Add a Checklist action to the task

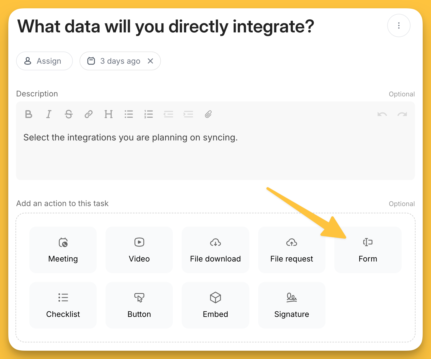(63, 305)
